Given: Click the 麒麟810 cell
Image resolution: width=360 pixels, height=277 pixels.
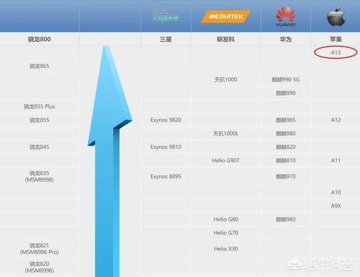Looking at the screenshot, I should (x=286, y=161).
